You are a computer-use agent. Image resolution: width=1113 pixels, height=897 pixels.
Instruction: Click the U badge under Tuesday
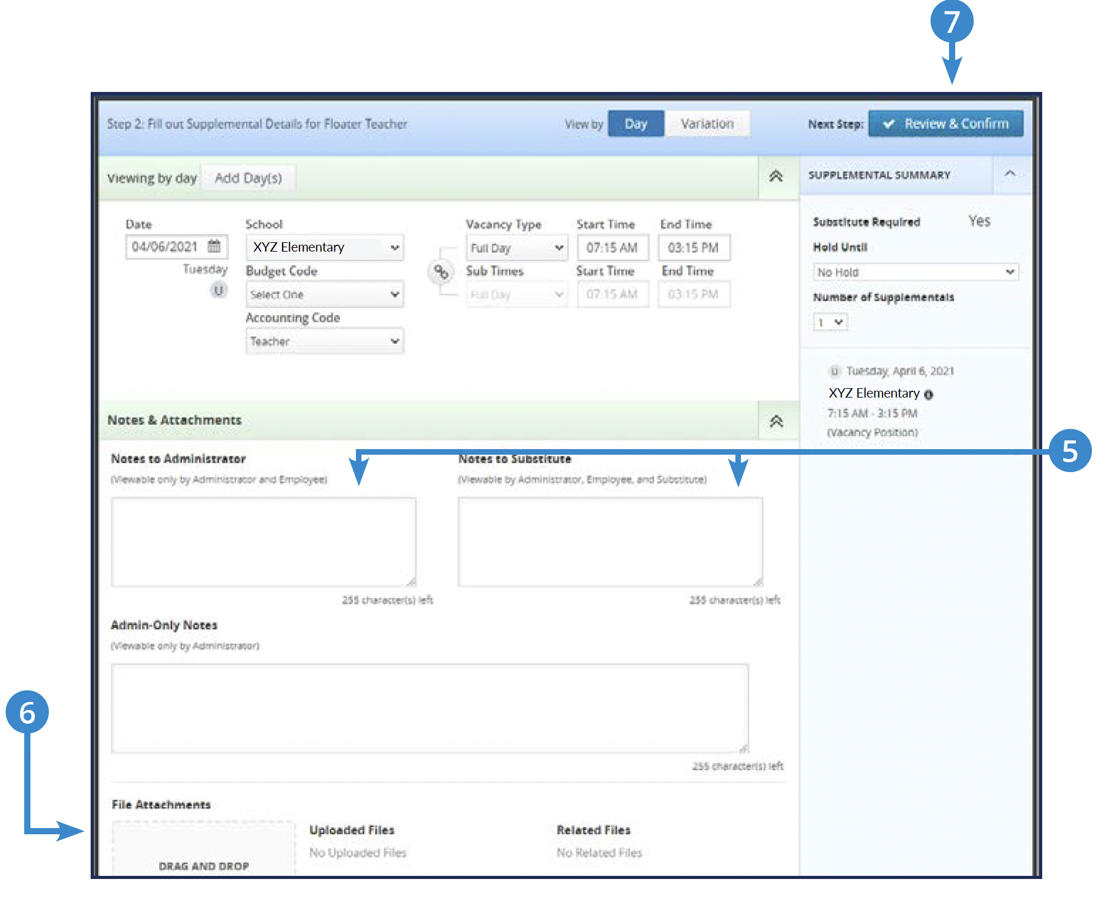tap(219, 290)
